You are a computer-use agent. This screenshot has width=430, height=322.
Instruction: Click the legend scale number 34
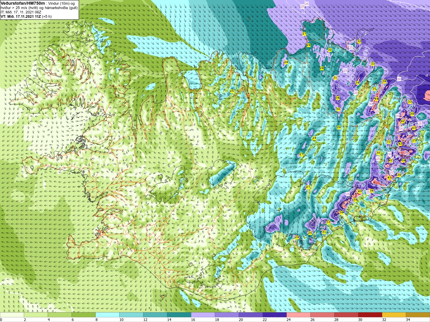tap(408, 320)
